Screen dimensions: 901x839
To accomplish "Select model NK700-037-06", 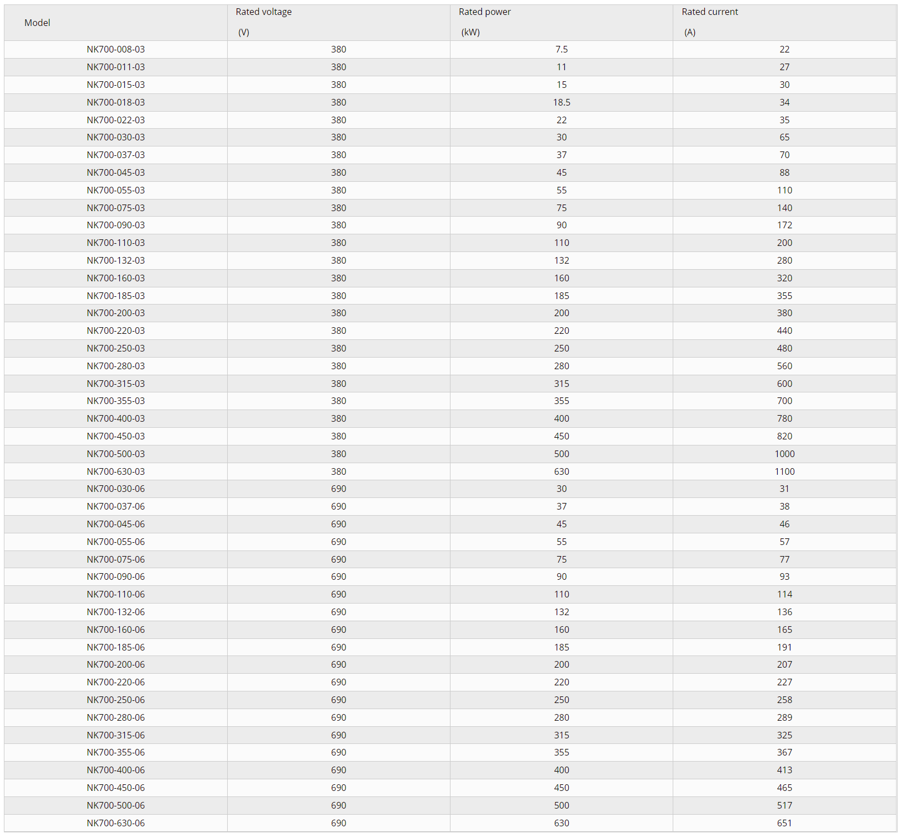I will (x=116, y=506).
